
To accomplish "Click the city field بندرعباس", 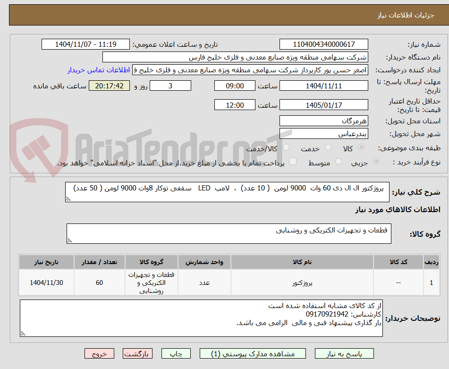I will pos(323,134).
